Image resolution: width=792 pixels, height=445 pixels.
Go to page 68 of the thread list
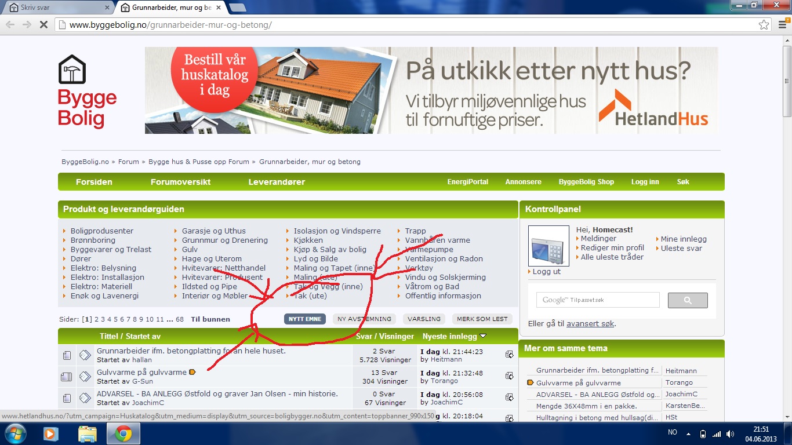[x=180, y=319]
